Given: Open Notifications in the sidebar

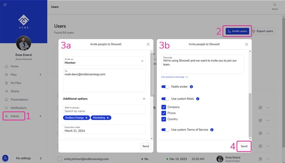Looking at the screenshot, I should coord(18,108).
